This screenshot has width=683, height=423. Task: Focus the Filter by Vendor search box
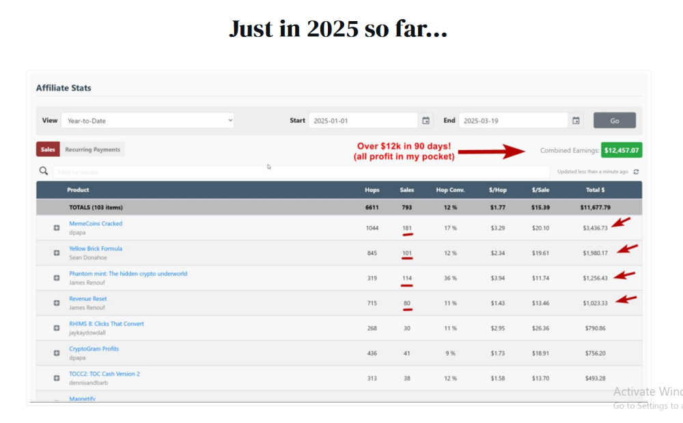[x=301, y=172]
